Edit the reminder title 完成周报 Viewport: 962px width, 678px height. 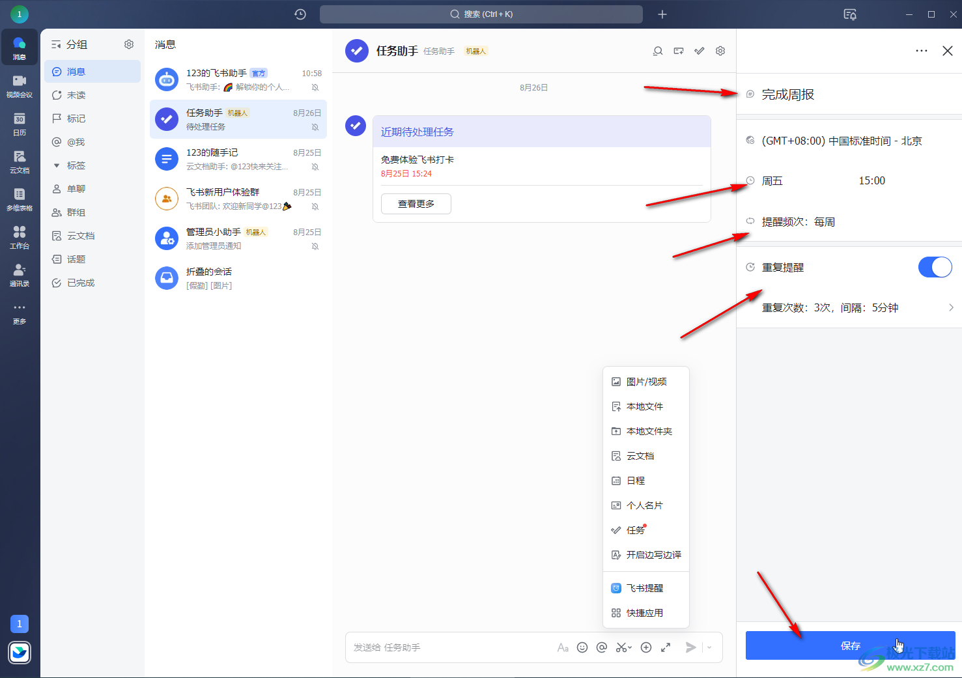(788, 94)
